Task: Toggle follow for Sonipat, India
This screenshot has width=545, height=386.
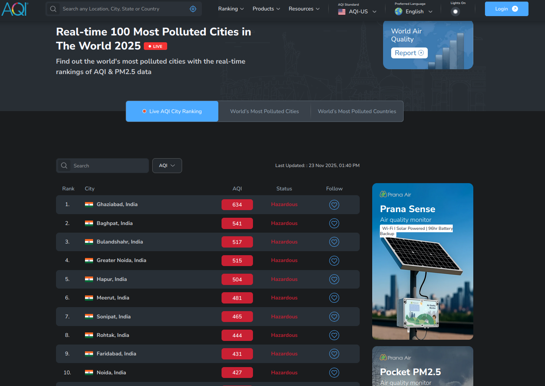Action: [x=334, y=317]
